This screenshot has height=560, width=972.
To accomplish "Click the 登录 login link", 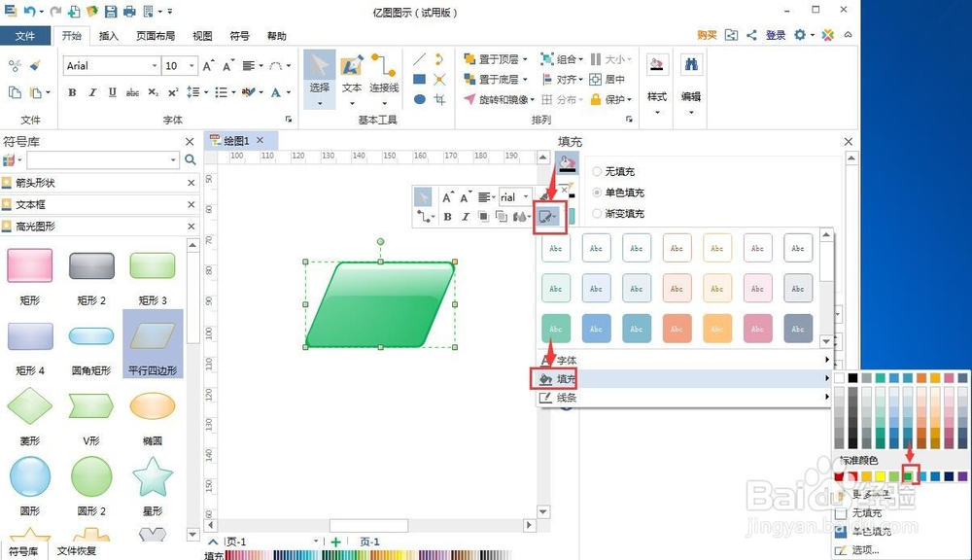I will pos(776,35).
